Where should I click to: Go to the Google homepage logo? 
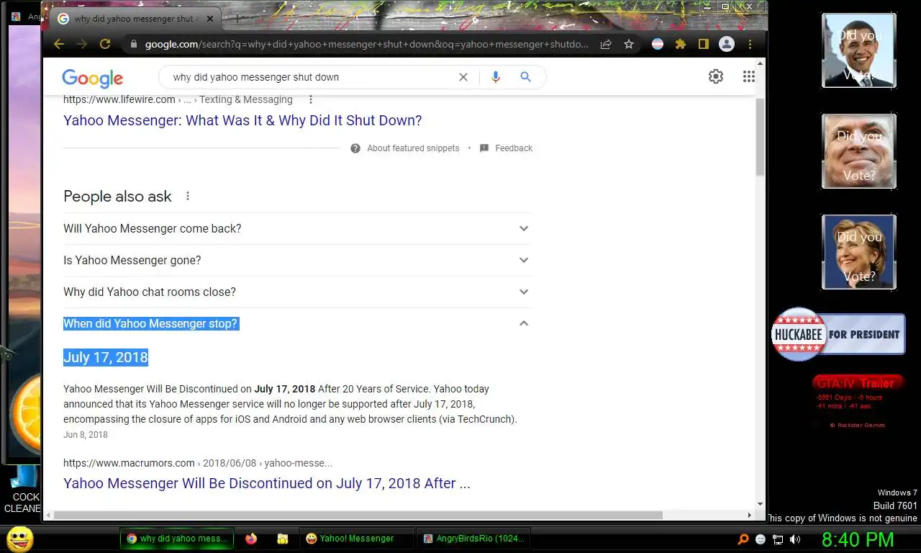click(x=92, y=78)
